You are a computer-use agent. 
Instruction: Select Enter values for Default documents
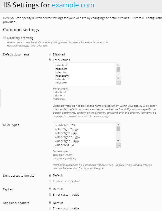point(50,60)
